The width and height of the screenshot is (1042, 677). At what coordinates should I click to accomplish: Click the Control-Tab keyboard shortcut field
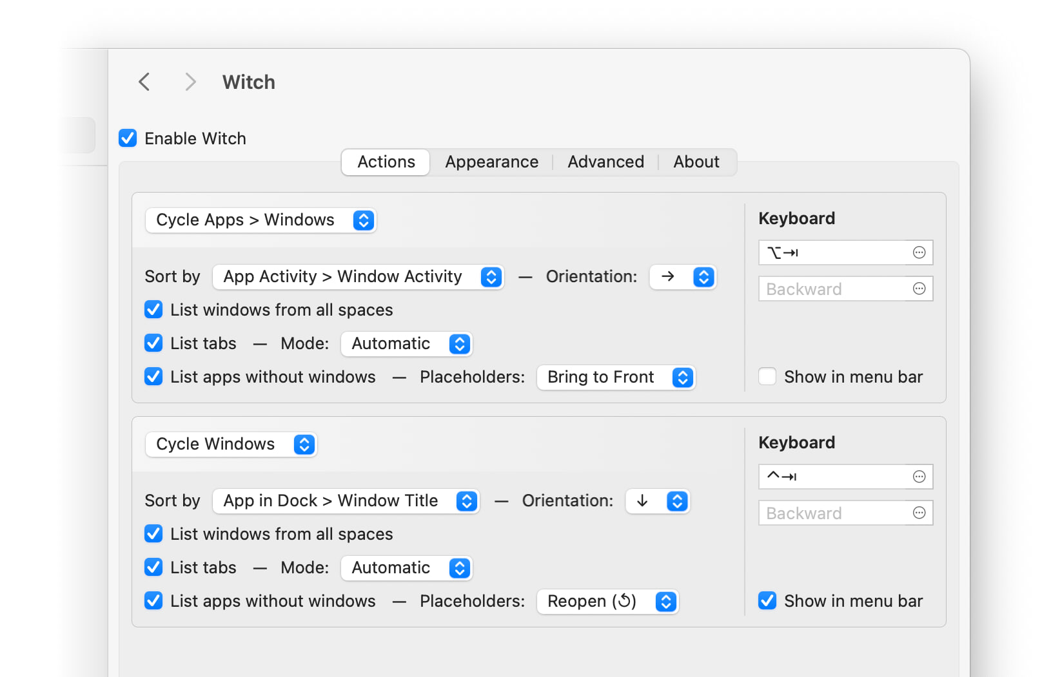pyautogui.click(x=845, y=477)
